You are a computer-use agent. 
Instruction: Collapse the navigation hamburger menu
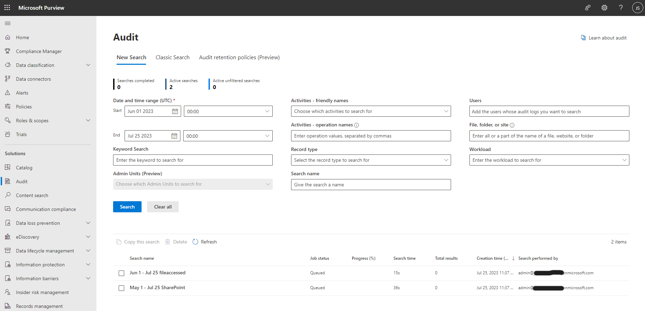point(8,23)
